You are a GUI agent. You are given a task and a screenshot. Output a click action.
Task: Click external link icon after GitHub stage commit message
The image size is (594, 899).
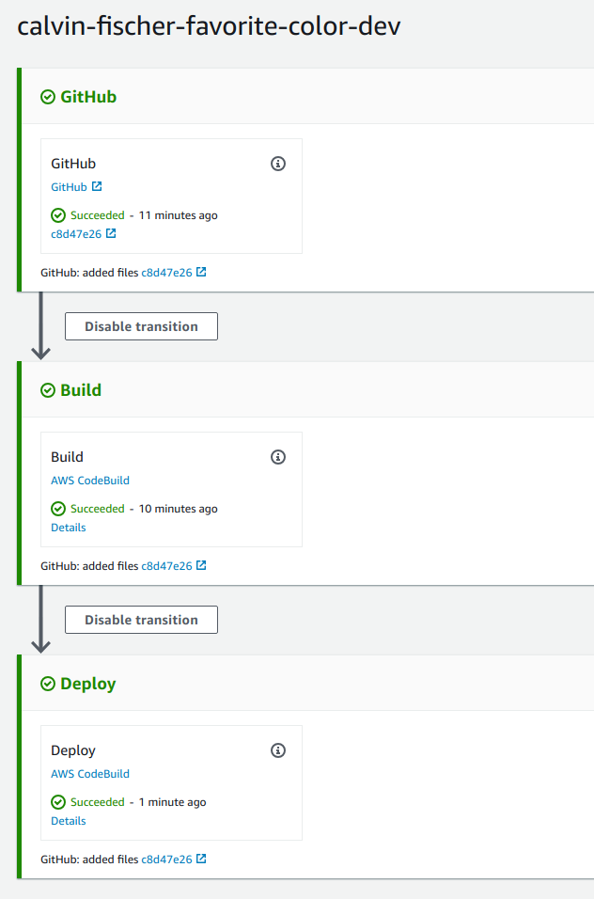pyautogui.click(x=201, y=272)
